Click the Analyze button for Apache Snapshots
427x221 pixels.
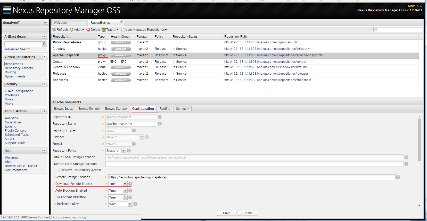point(121,56)
